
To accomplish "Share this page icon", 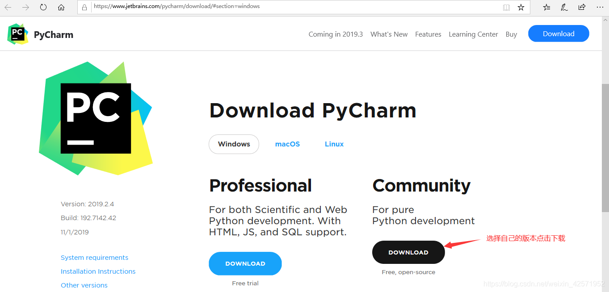I will (x=582, y=7).
